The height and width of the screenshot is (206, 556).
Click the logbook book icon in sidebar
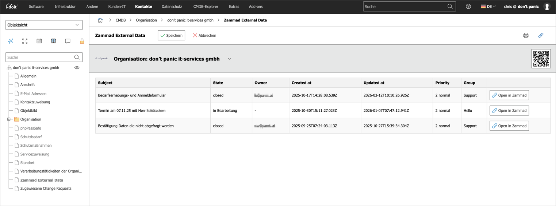53,41
